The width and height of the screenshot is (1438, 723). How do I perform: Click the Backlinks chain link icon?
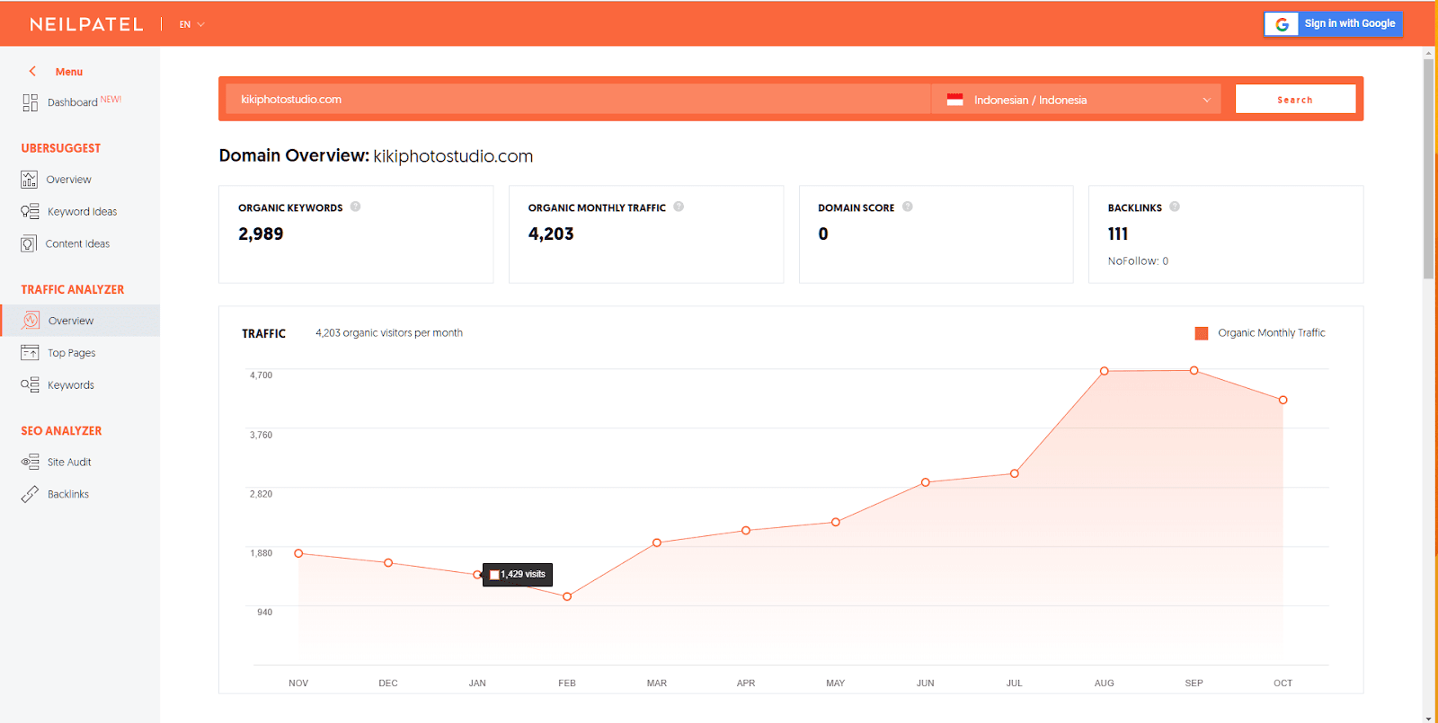pos(30,495)
